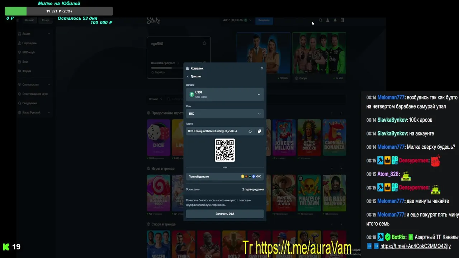Click the deposit QR code
This screenshot has width=459, height=258.
(225, 150)
